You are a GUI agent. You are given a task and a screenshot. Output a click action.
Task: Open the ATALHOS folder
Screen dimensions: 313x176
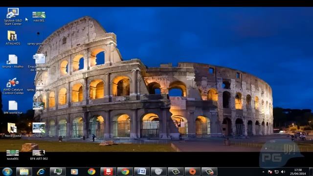[x=13, y=38]
